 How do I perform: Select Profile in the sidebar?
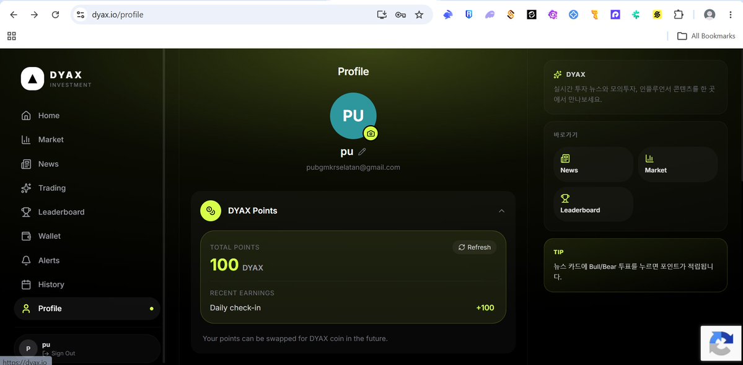[87, 309]
